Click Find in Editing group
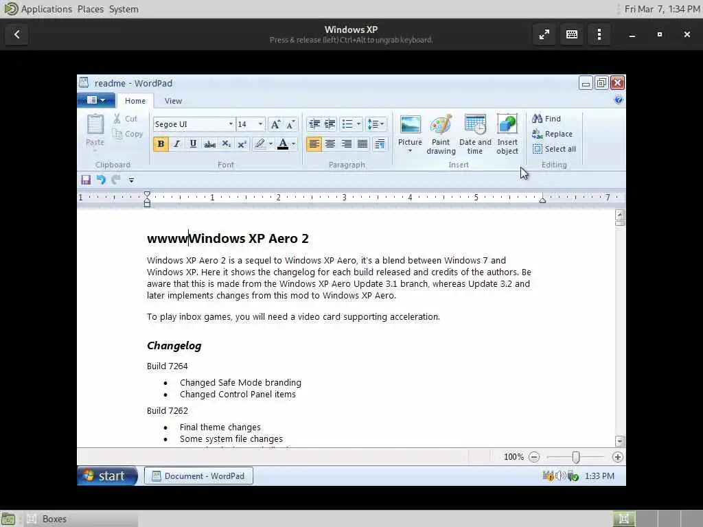703x527 pixels. click(546, 119)
